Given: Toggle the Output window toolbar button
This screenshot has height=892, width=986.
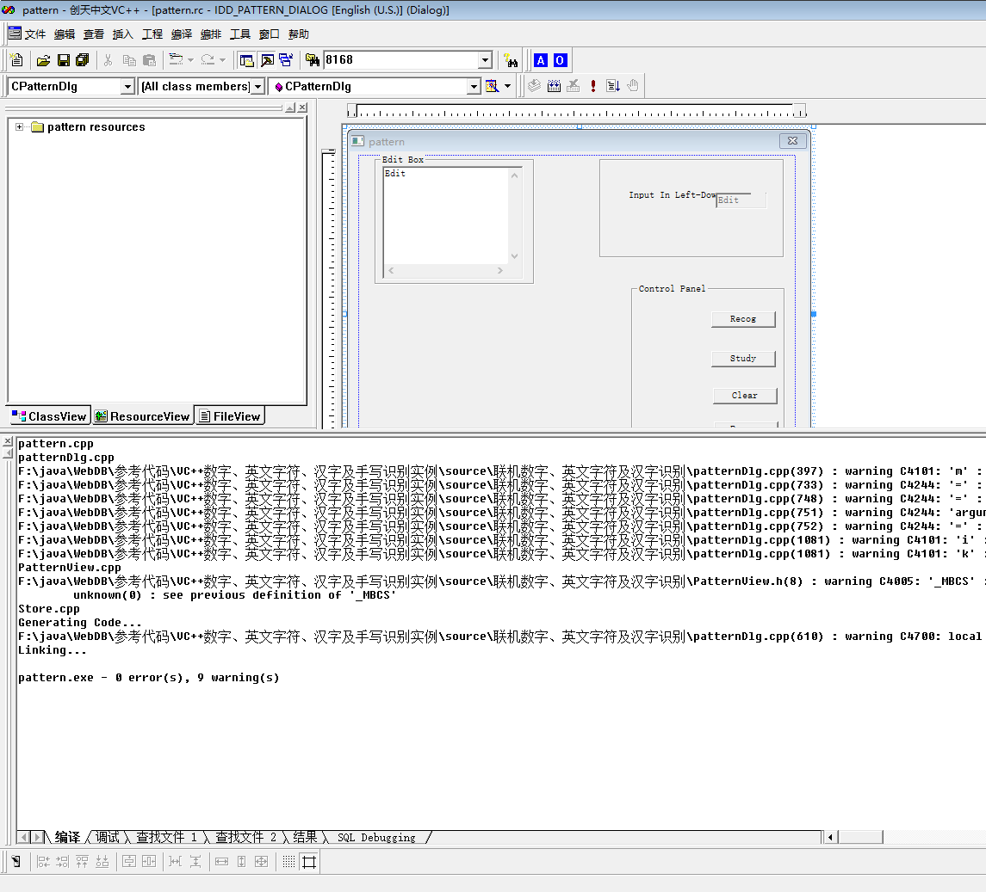Looking at the screenshot, I should coord(266,60).
